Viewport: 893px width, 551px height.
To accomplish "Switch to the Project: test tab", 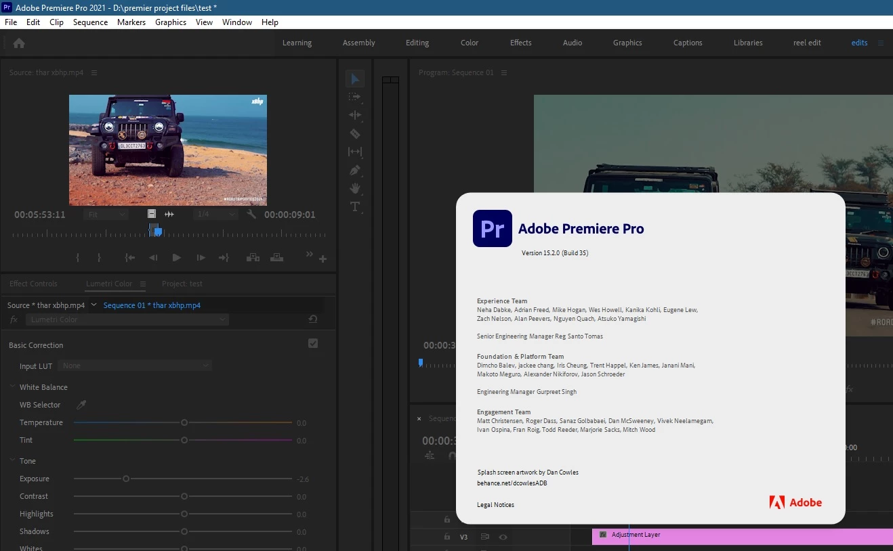I will point(182,284).
